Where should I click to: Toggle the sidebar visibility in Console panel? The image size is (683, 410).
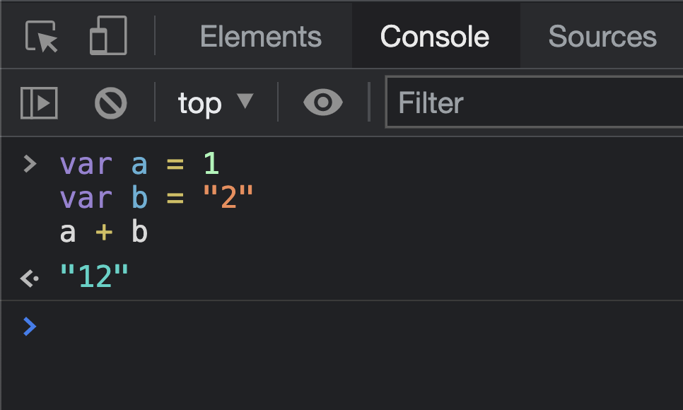coord(39,102)
